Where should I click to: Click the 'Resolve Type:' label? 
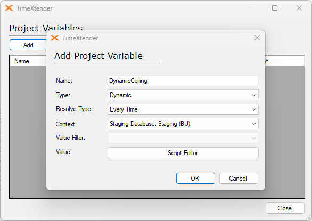[x=74, y=109]
